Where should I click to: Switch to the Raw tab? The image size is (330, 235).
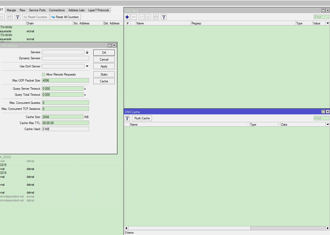coord(23,10)
